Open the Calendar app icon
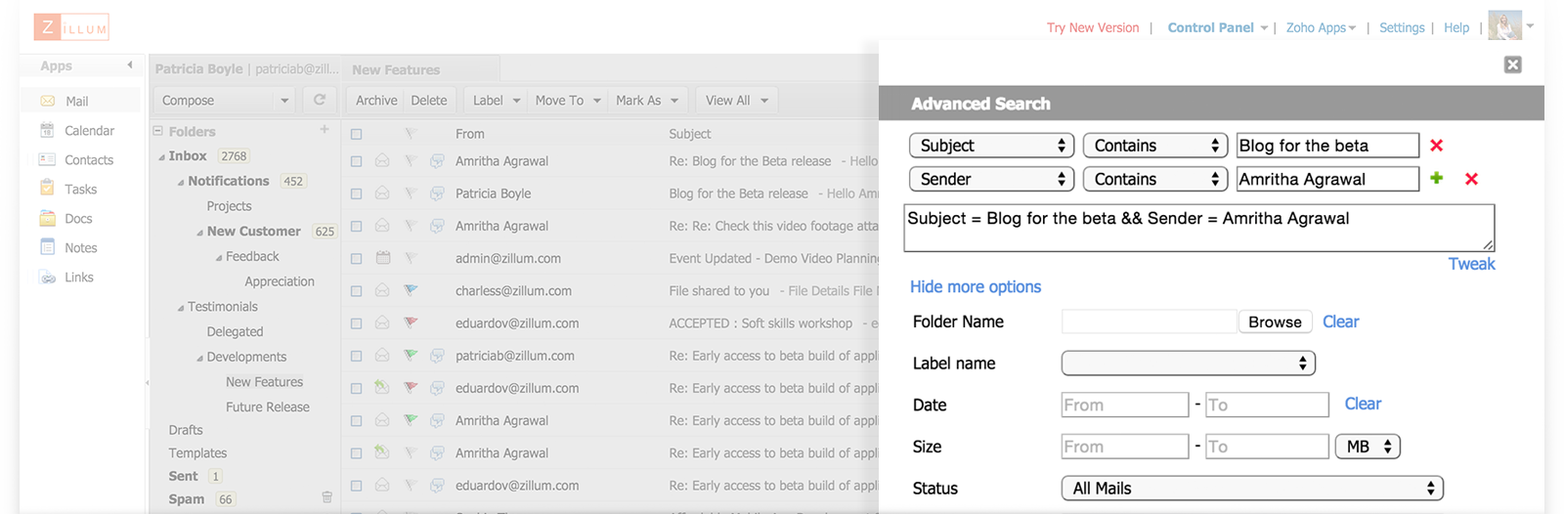The height and width of the screenshot is (514, 1564). click(x=47, y=130)
